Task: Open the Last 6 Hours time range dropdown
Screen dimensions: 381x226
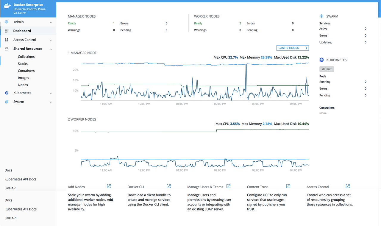Action: pos(292,48)
